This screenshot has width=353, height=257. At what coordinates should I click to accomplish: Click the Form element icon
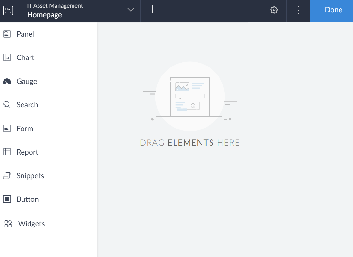[7, 128]
